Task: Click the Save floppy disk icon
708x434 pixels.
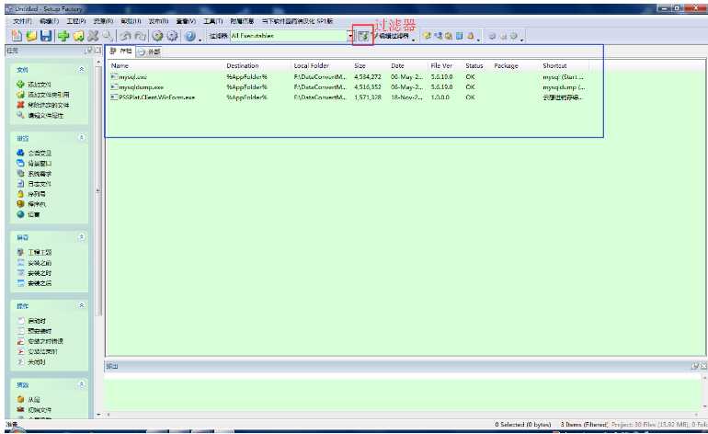Action: click(46, 36)
